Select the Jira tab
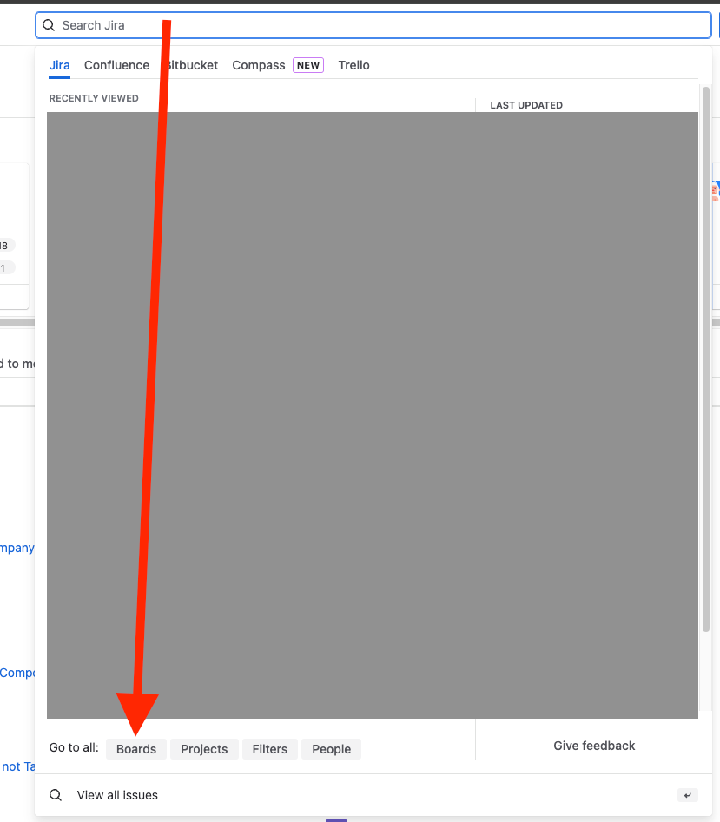Viewport: 720px width, 822px height. [x=59, y=65]
